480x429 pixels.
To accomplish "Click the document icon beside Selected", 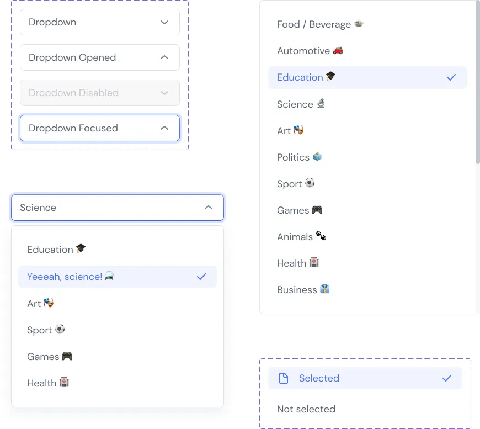I will [x=284, y=378].
